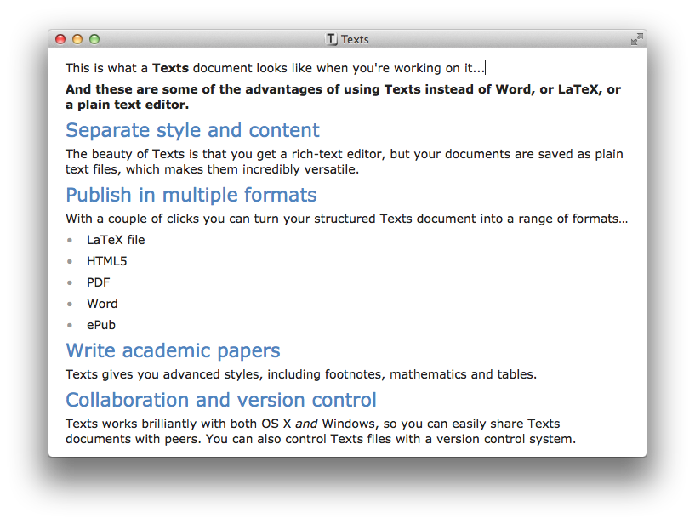Place cursor on 'LaTeX file' list item
The height and width of the screenshot is (524, 695).
[x=116, y=240]
